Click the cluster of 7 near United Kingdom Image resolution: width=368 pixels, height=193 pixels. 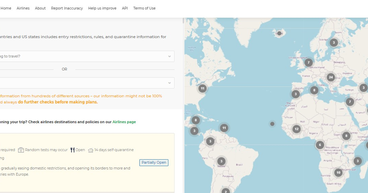coord(309,62)
